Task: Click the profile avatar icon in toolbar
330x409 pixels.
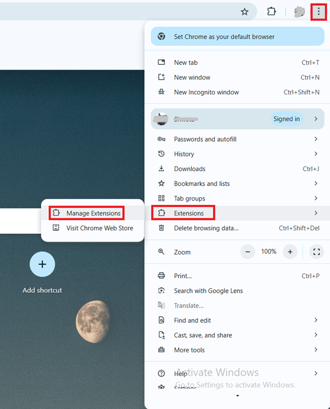Action: [x=300, y=12]
